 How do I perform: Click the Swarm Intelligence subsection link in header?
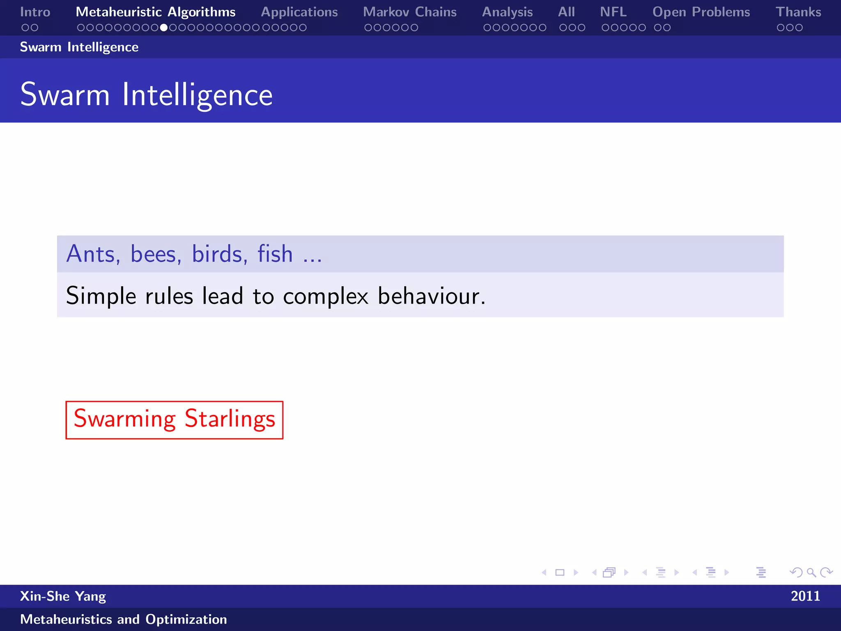[x=79, y=47]
